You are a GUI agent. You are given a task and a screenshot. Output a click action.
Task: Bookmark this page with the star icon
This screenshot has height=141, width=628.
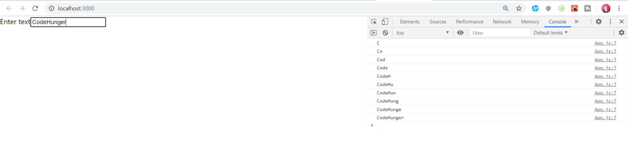click(x=519, y=8)
